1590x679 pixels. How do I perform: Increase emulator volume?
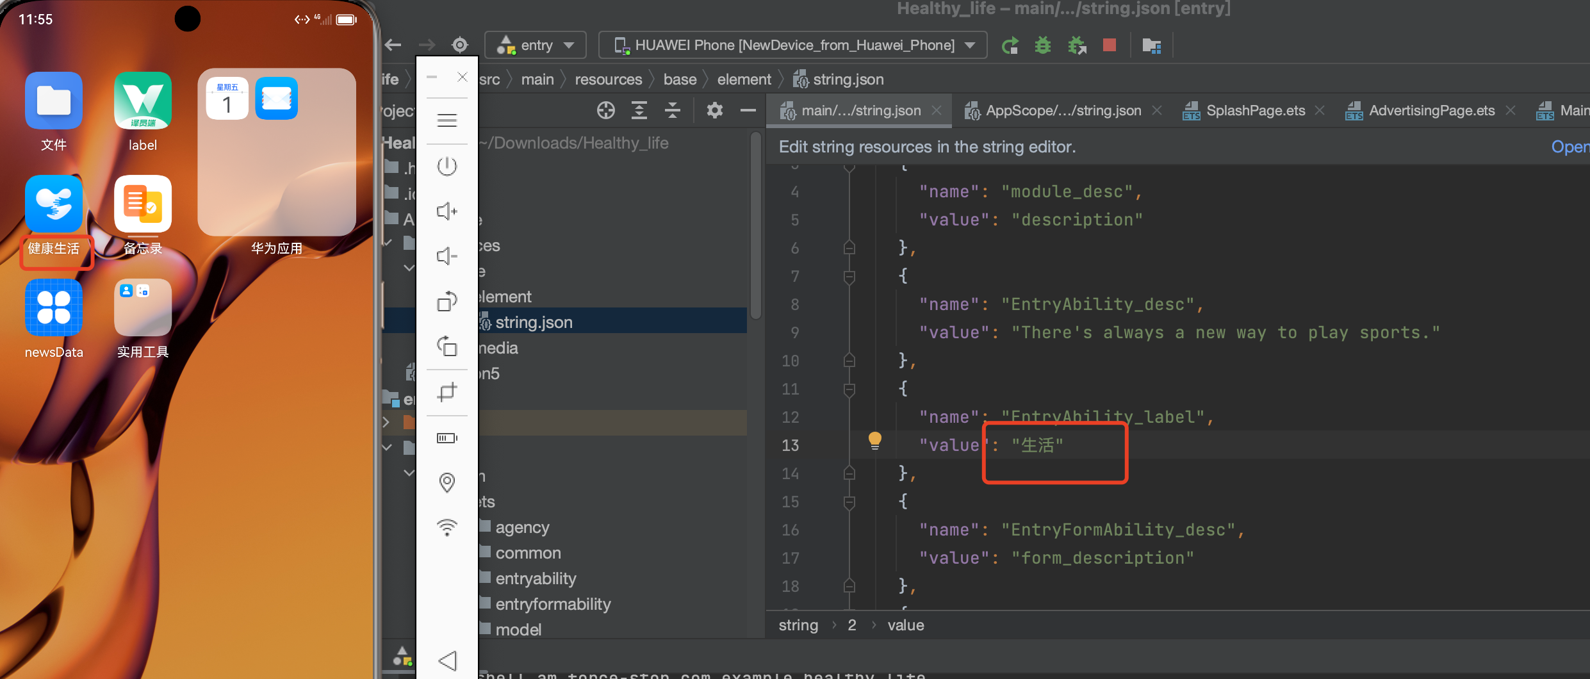[x=447, y=211]
